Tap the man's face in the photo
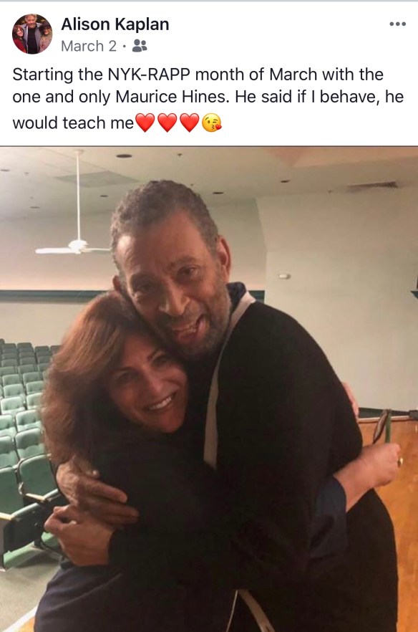The image size is (418, 632). pos(173,282)
